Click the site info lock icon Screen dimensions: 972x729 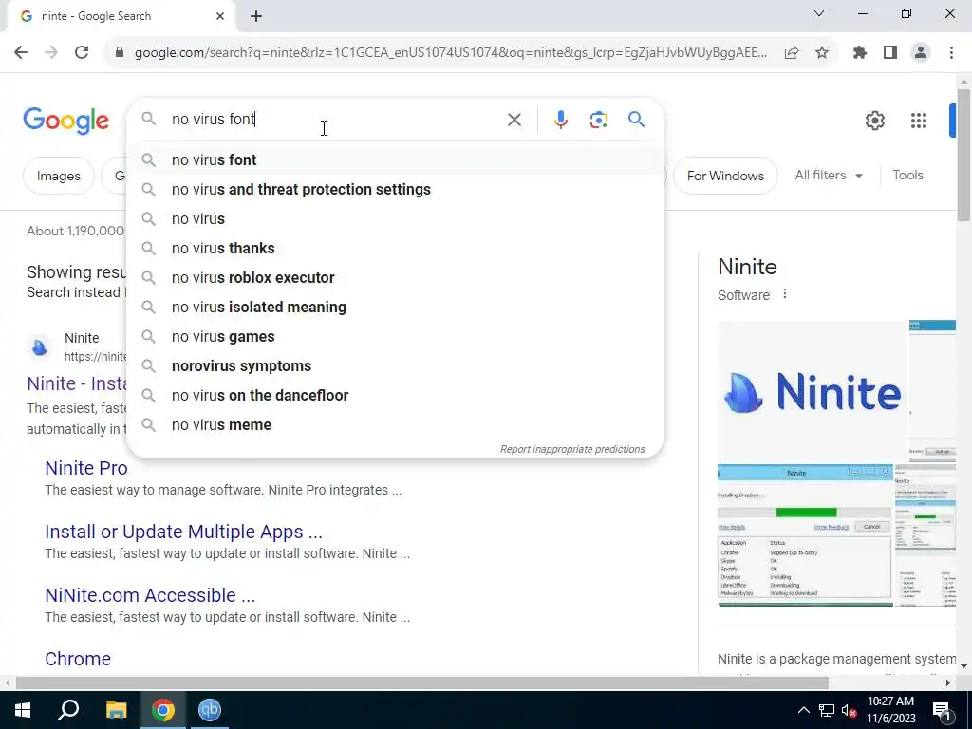[120, 53]
